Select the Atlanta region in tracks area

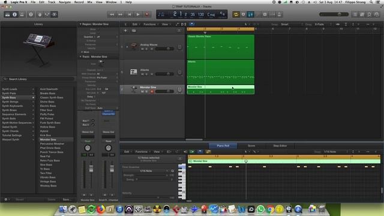221,72
